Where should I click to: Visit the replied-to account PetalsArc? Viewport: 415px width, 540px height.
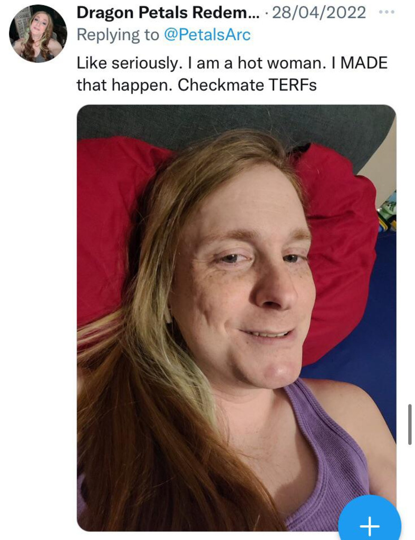[207, 35]
